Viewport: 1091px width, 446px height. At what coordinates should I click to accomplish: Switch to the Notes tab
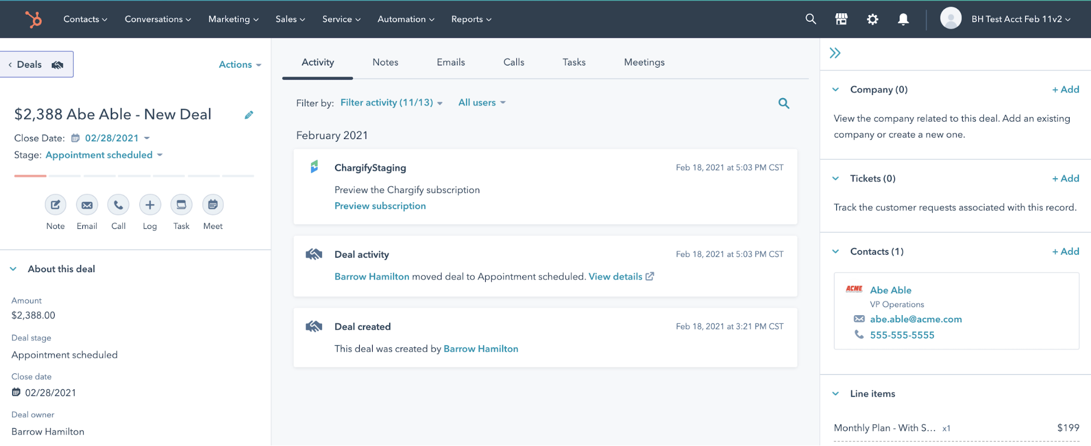tap(385, 62)
